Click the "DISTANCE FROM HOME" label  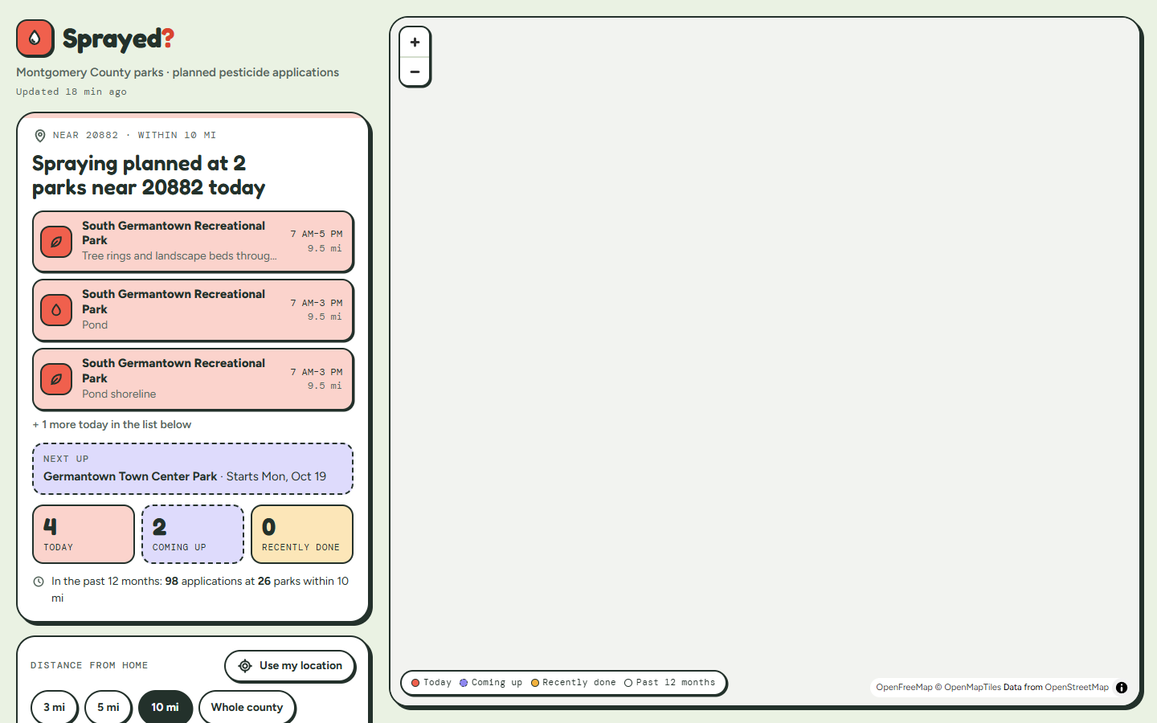[x=89, y=666]
